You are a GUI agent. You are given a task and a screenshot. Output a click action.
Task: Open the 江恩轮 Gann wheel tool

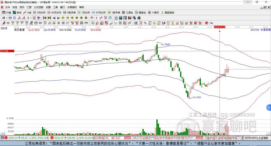point(128,13)
